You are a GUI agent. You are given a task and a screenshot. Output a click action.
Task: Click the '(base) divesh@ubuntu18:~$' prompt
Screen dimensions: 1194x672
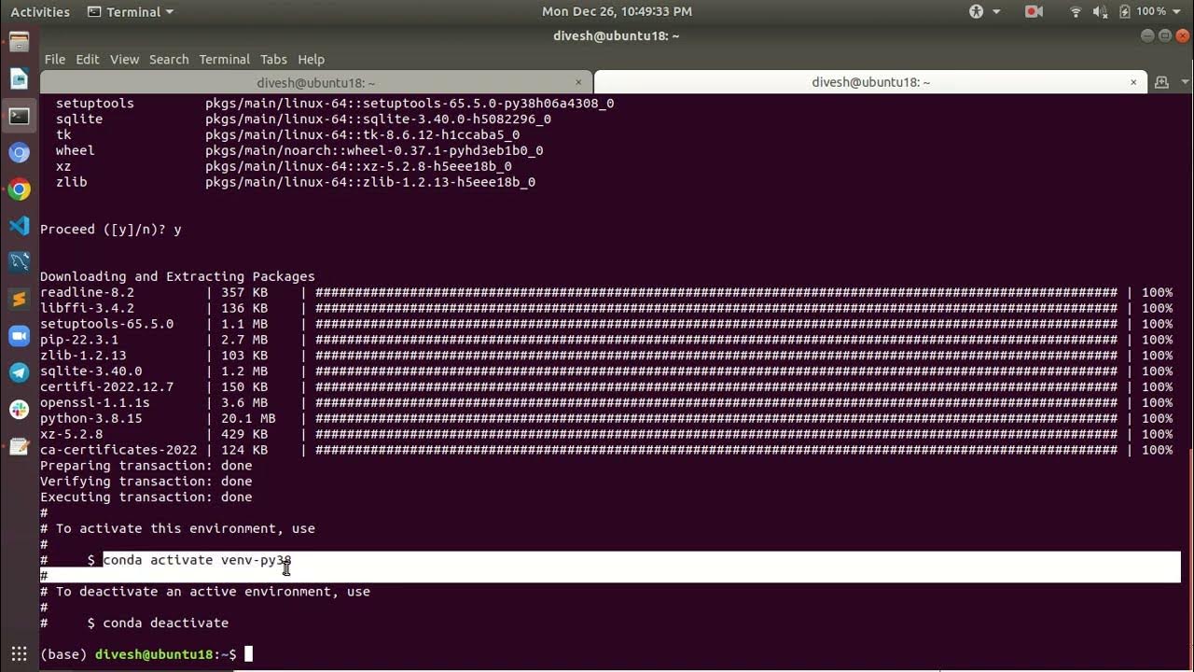coord(138,654)
